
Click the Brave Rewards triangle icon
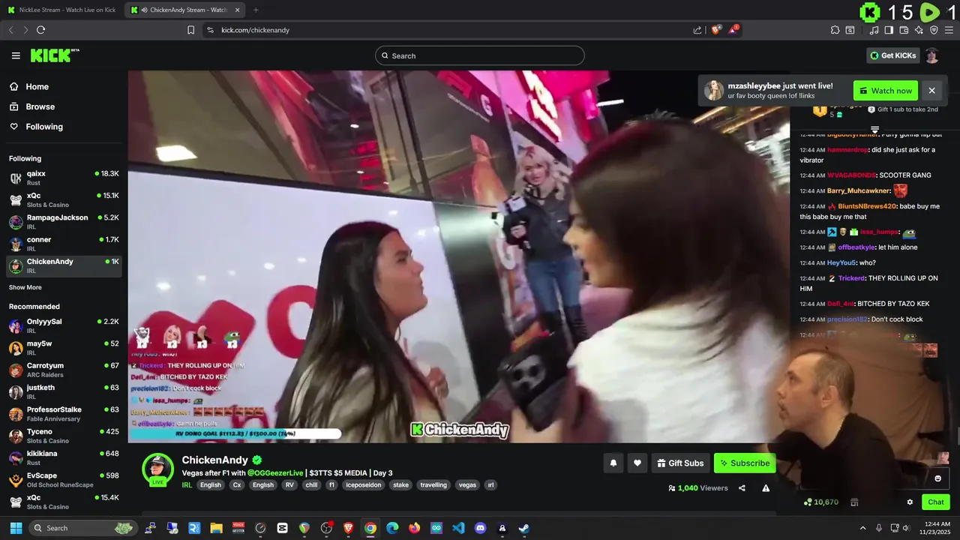pyautogui.click(x=733, y=30)
